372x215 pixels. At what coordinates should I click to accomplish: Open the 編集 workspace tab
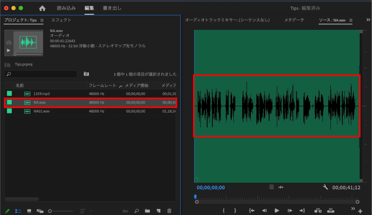tap(89, 8)
